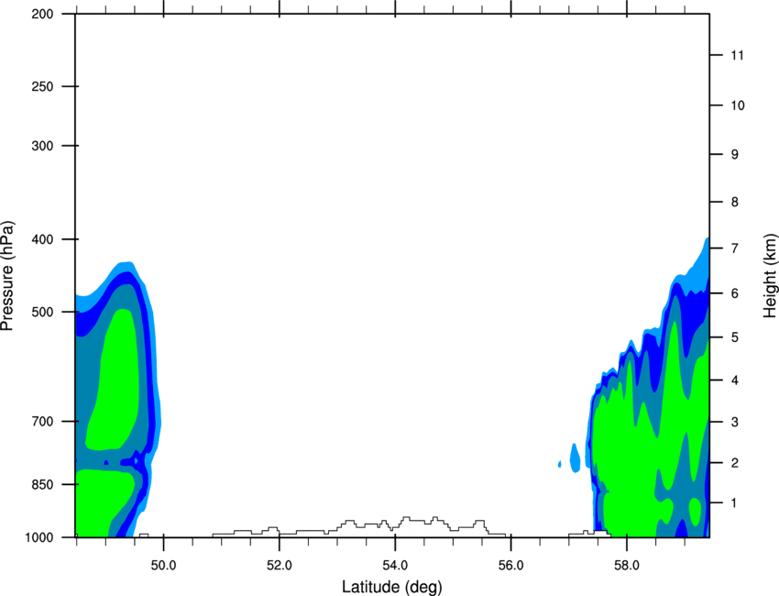This screenshot has height=596, width=779.
Task: Click the "Height (km)" axis title
Action: pos(770,275)
